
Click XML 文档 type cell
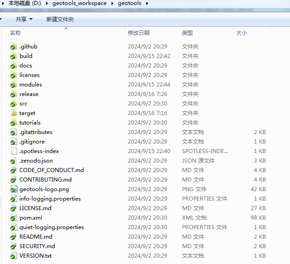click(x=194, y=218)
